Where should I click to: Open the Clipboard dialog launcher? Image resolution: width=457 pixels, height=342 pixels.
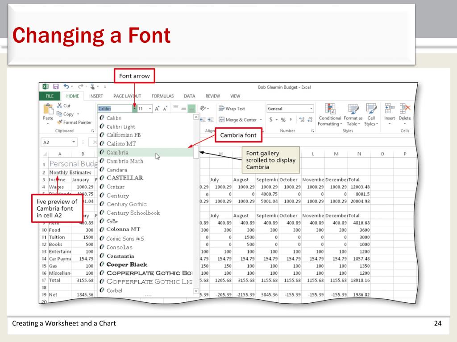click(93, 131)
